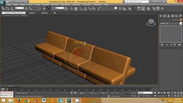
Task: Open the reference coordinate system View dropdown
Action: point(60,8)
